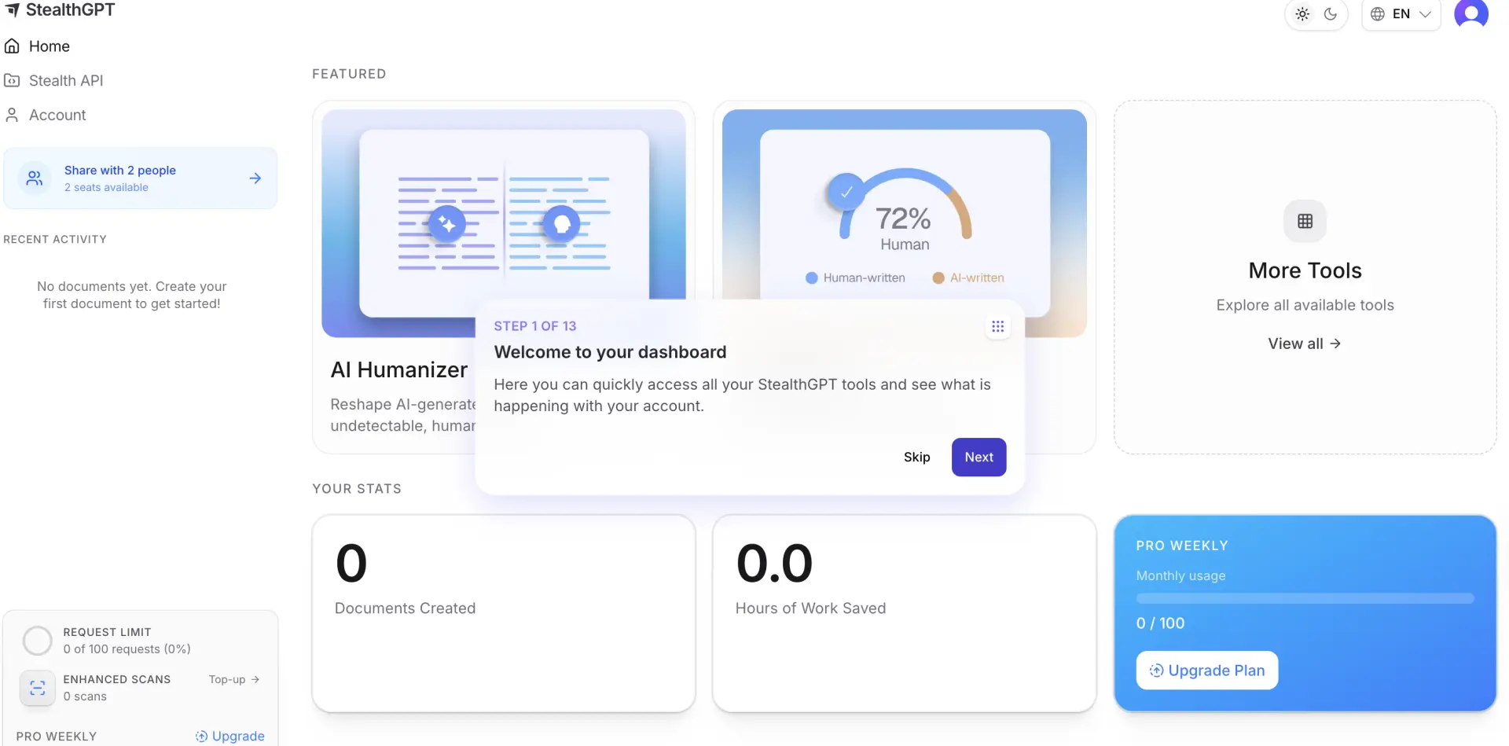Click the Monthly usage progress bar
This screenshot has height=746, width=1509.
[1305, 599]
